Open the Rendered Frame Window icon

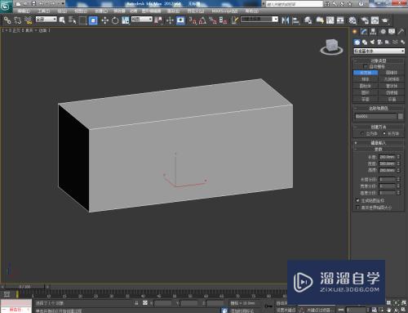[375, 20]
